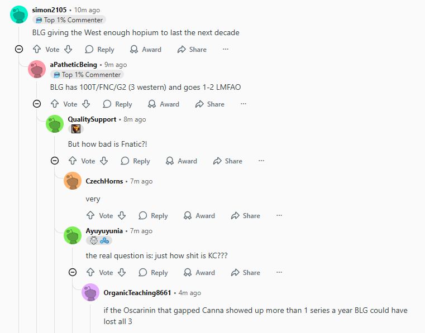This screenshot has width=425, height=333.
Task: Open OrganicTeaching8661's profile link
Action: [137, 293]
